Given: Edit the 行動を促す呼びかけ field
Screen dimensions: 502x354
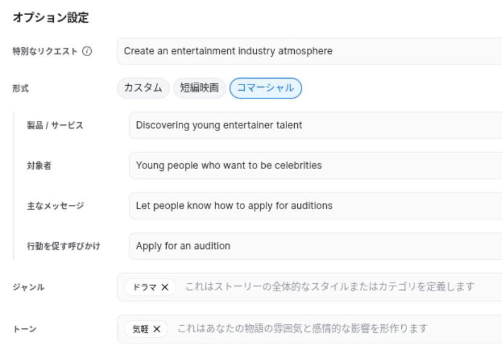Looking at the screenshot, I should 316,246.
